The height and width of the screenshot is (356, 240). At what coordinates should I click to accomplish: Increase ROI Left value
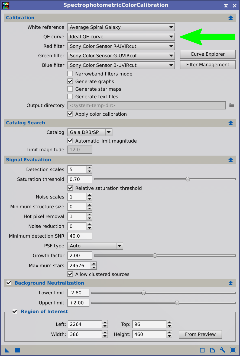(x=105, y=322)
